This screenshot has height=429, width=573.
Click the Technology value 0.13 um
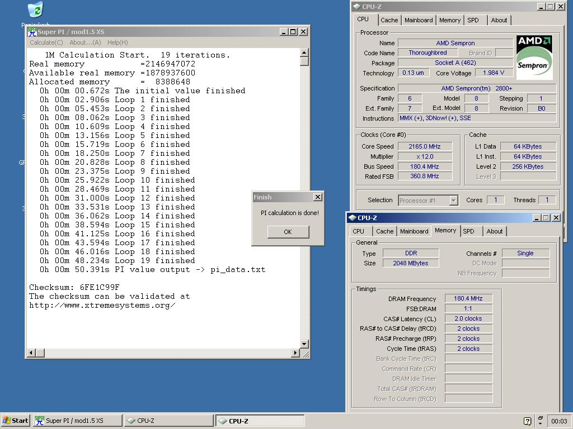click(x=414, y=73)
